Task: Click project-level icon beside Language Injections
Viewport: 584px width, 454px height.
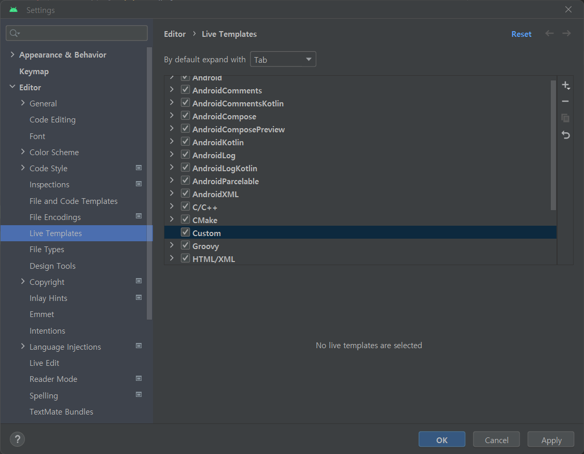Action: coord(138,346)
